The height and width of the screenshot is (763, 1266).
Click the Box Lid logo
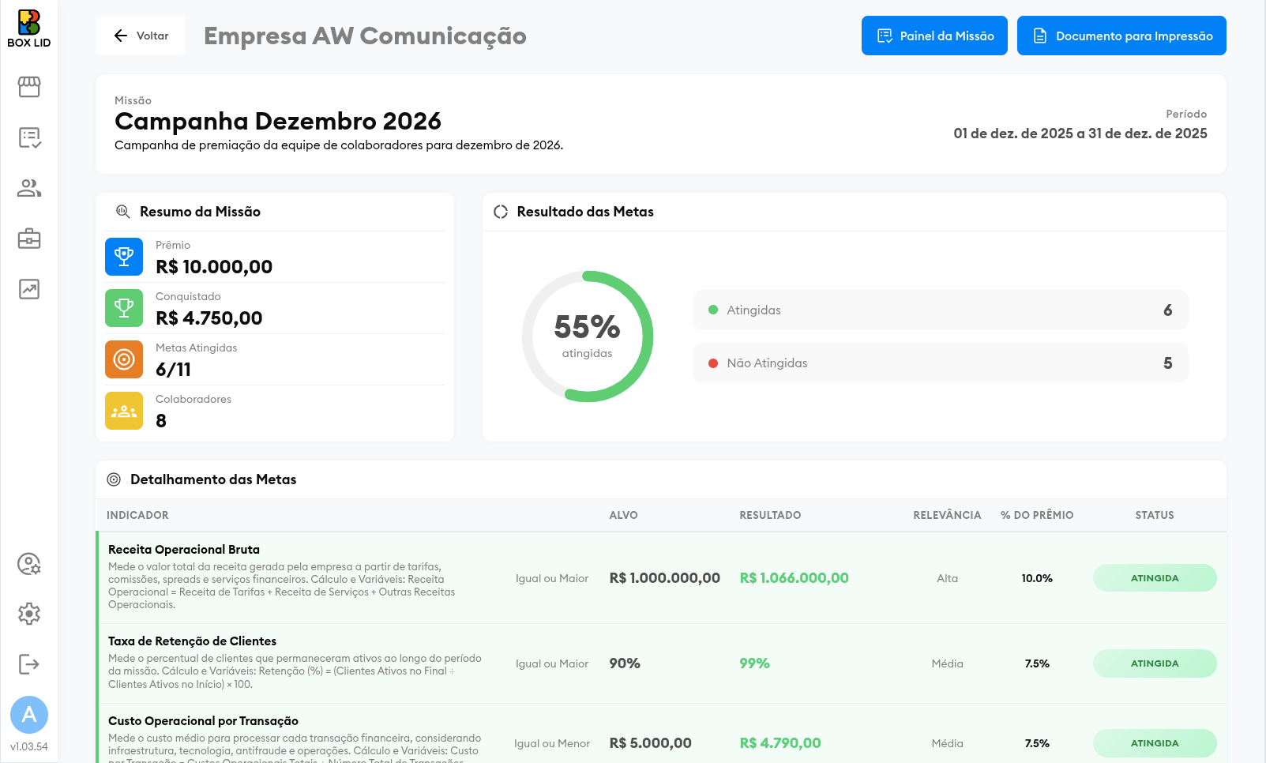[x=29, y=28]
